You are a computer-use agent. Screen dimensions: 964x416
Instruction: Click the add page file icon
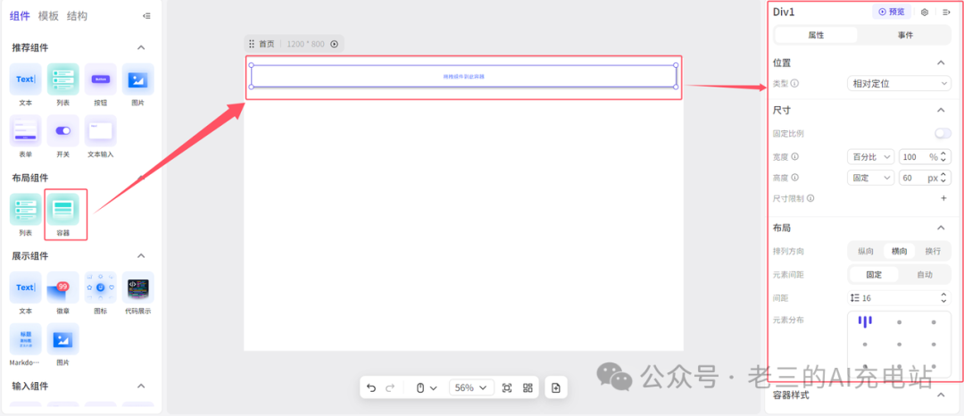(x=556, y=387)
